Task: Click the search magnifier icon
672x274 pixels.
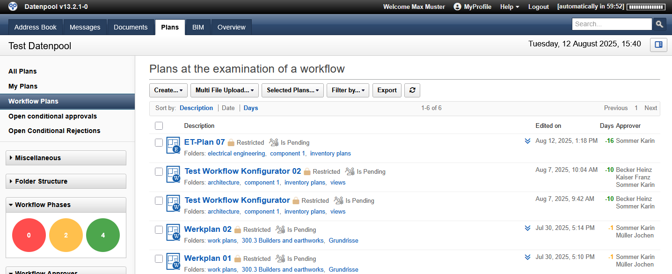Action: [x=659, y=23]
